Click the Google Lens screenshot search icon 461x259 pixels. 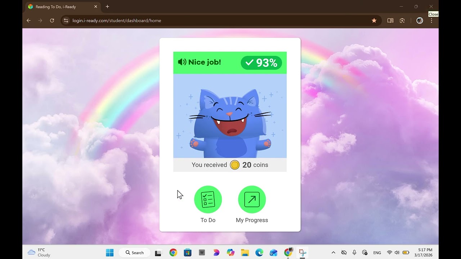pyautogui.click(x=402, y=21)
